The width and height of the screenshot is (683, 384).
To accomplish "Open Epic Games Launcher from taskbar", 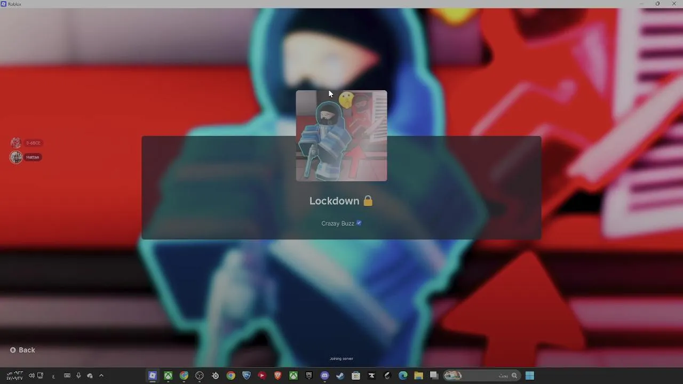I will pos(309,375).
